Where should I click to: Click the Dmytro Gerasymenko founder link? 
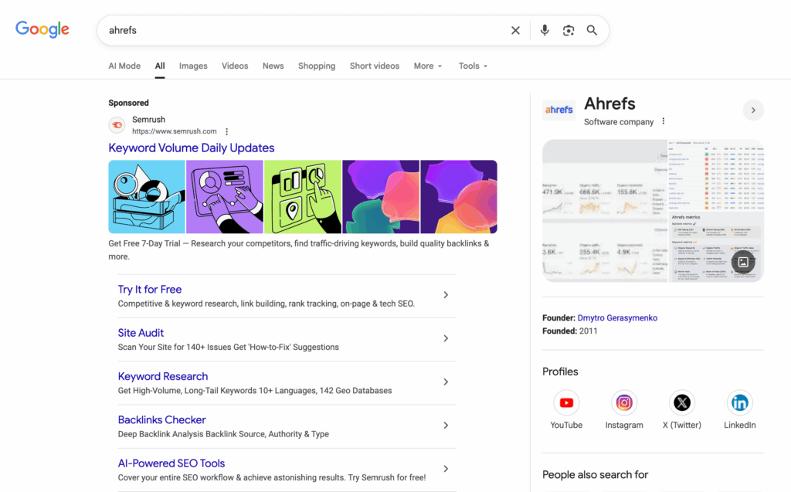click(x=618, y=317)
